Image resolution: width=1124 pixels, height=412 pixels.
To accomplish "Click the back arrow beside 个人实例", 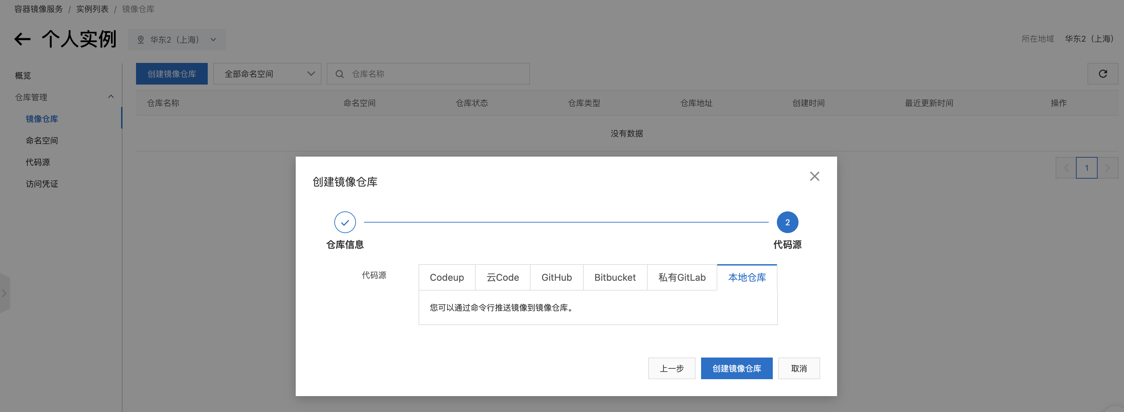I will pos(22,39).
